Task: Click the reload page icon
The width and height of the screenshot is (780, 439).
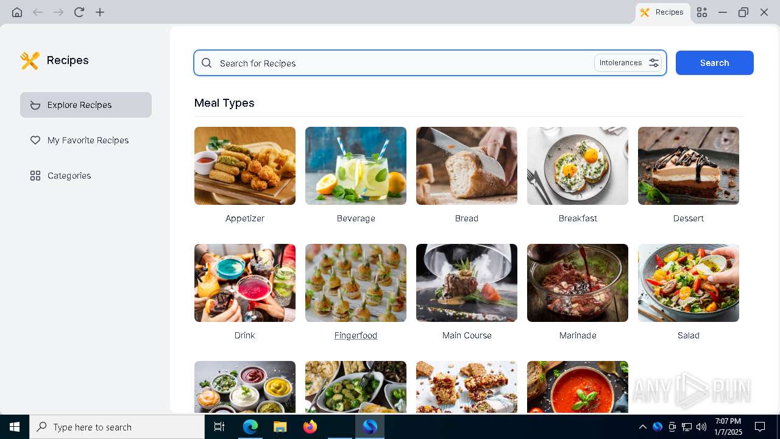Action: [79, 12]
